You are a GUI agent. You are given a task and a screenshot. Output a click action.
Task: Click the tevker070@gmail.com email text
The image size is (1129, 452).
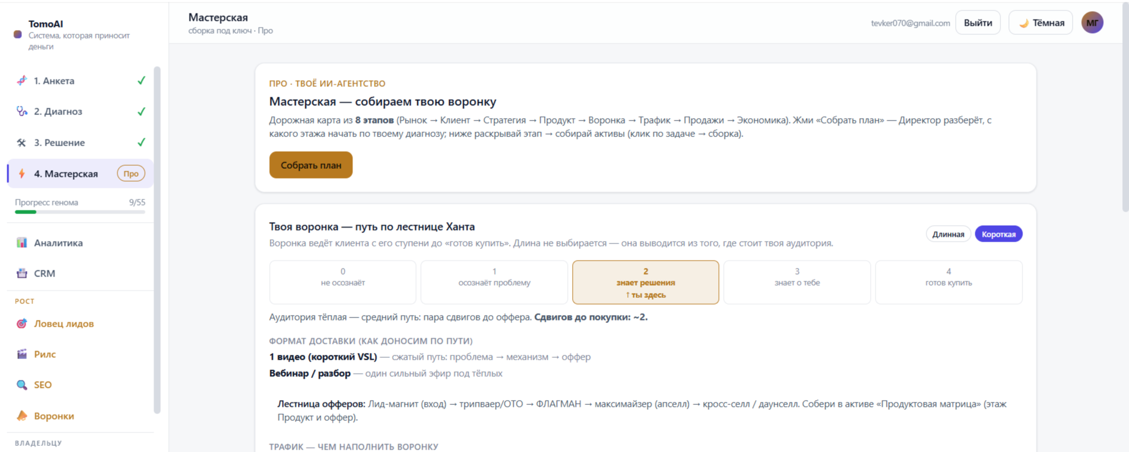[x=911, y=23]
